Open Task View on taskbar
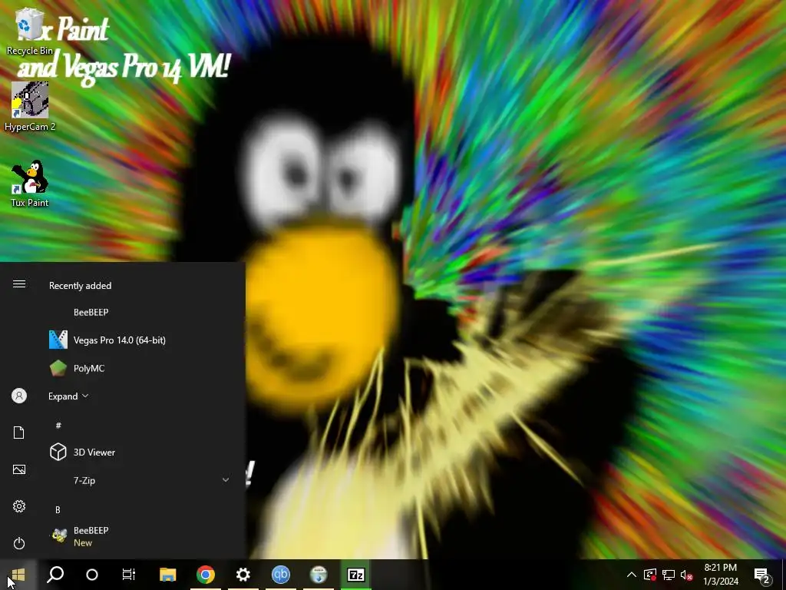 click(x=129, y=575)
